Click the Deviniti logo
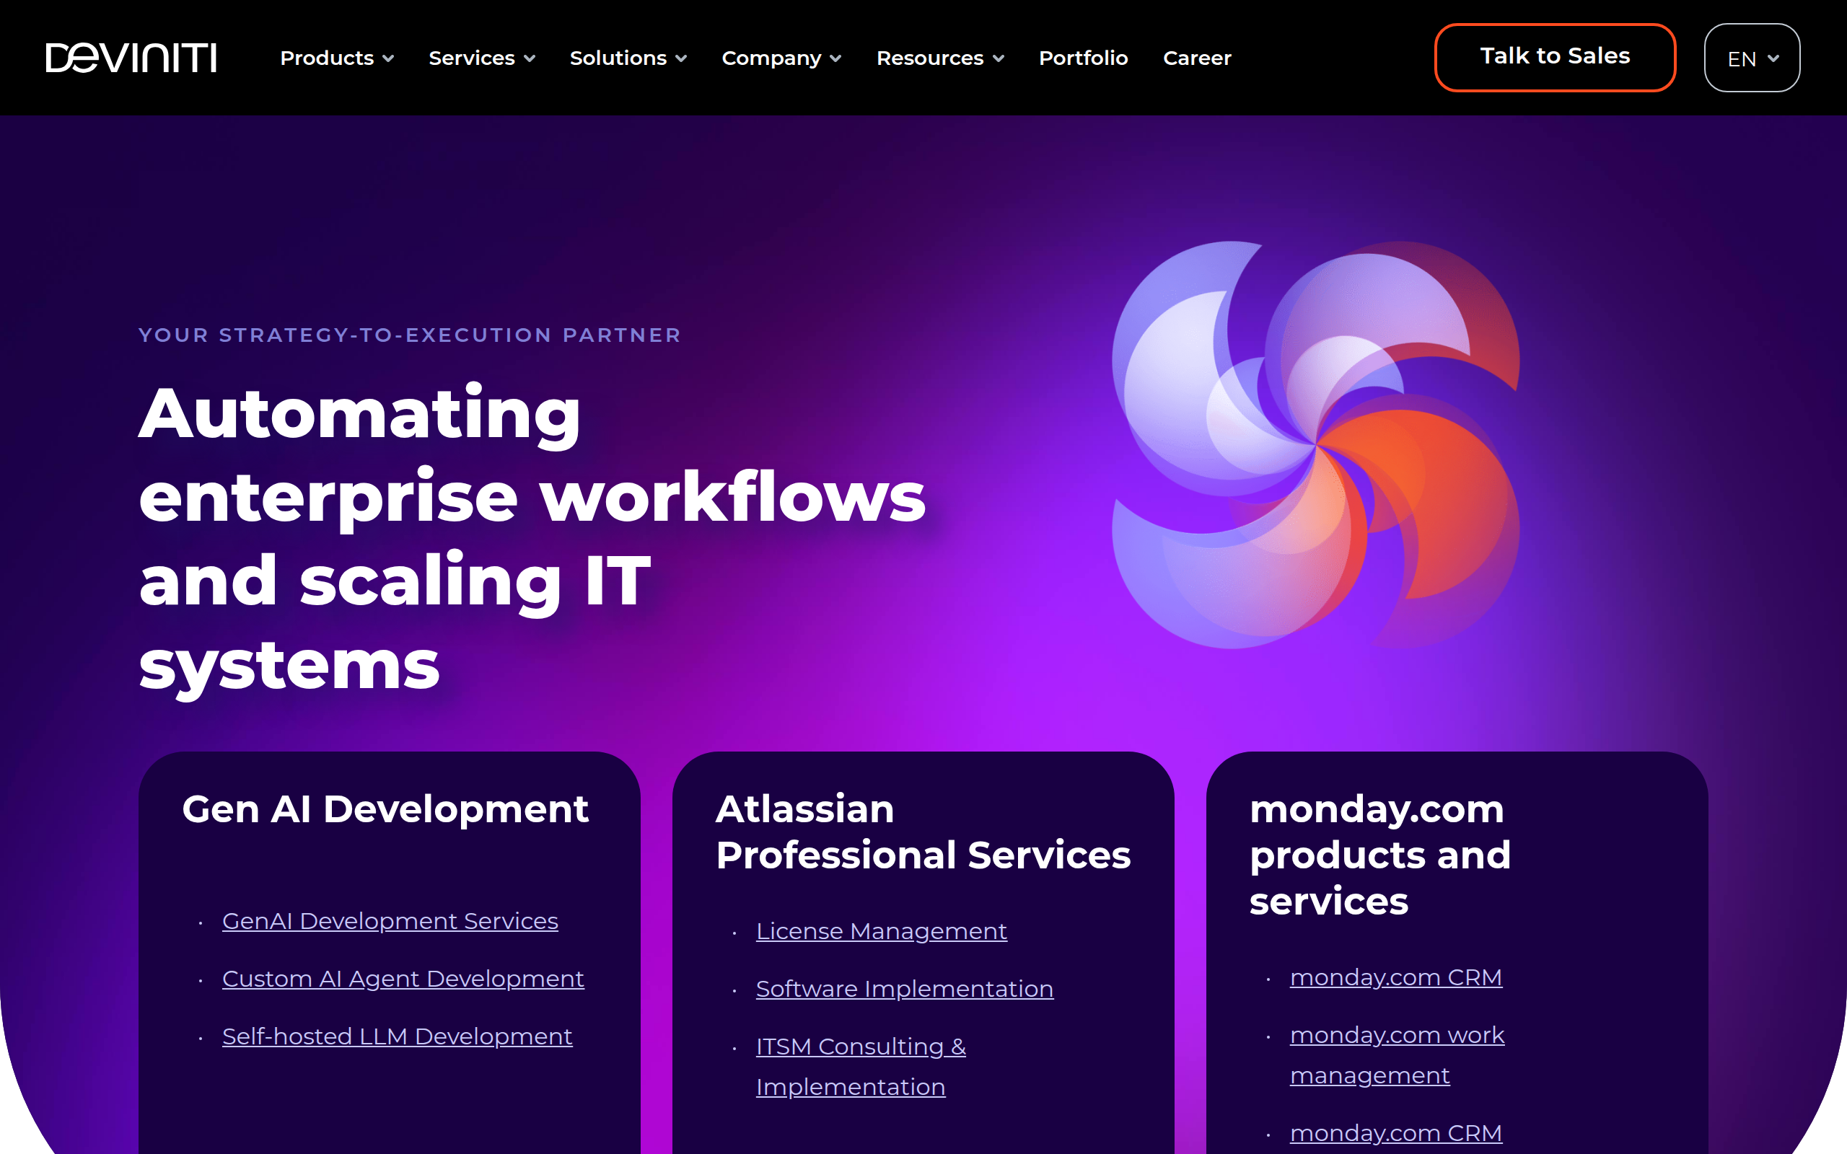The width and height of the screenshot is (1847, 1154). pyautogui.click(x=131, y=56)
